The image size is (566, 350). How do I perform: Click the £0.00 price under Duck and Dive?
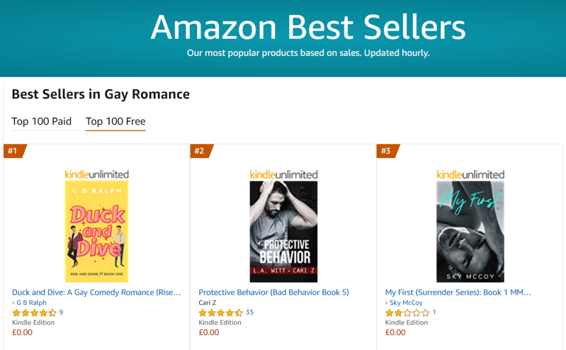[22, 332]
